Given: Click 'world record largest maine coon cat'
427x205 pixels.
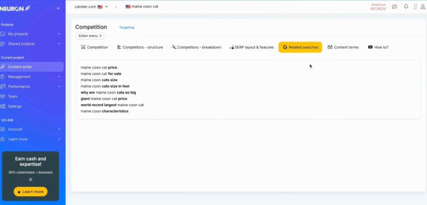Looking at the screenshot, I should point(112,105).
